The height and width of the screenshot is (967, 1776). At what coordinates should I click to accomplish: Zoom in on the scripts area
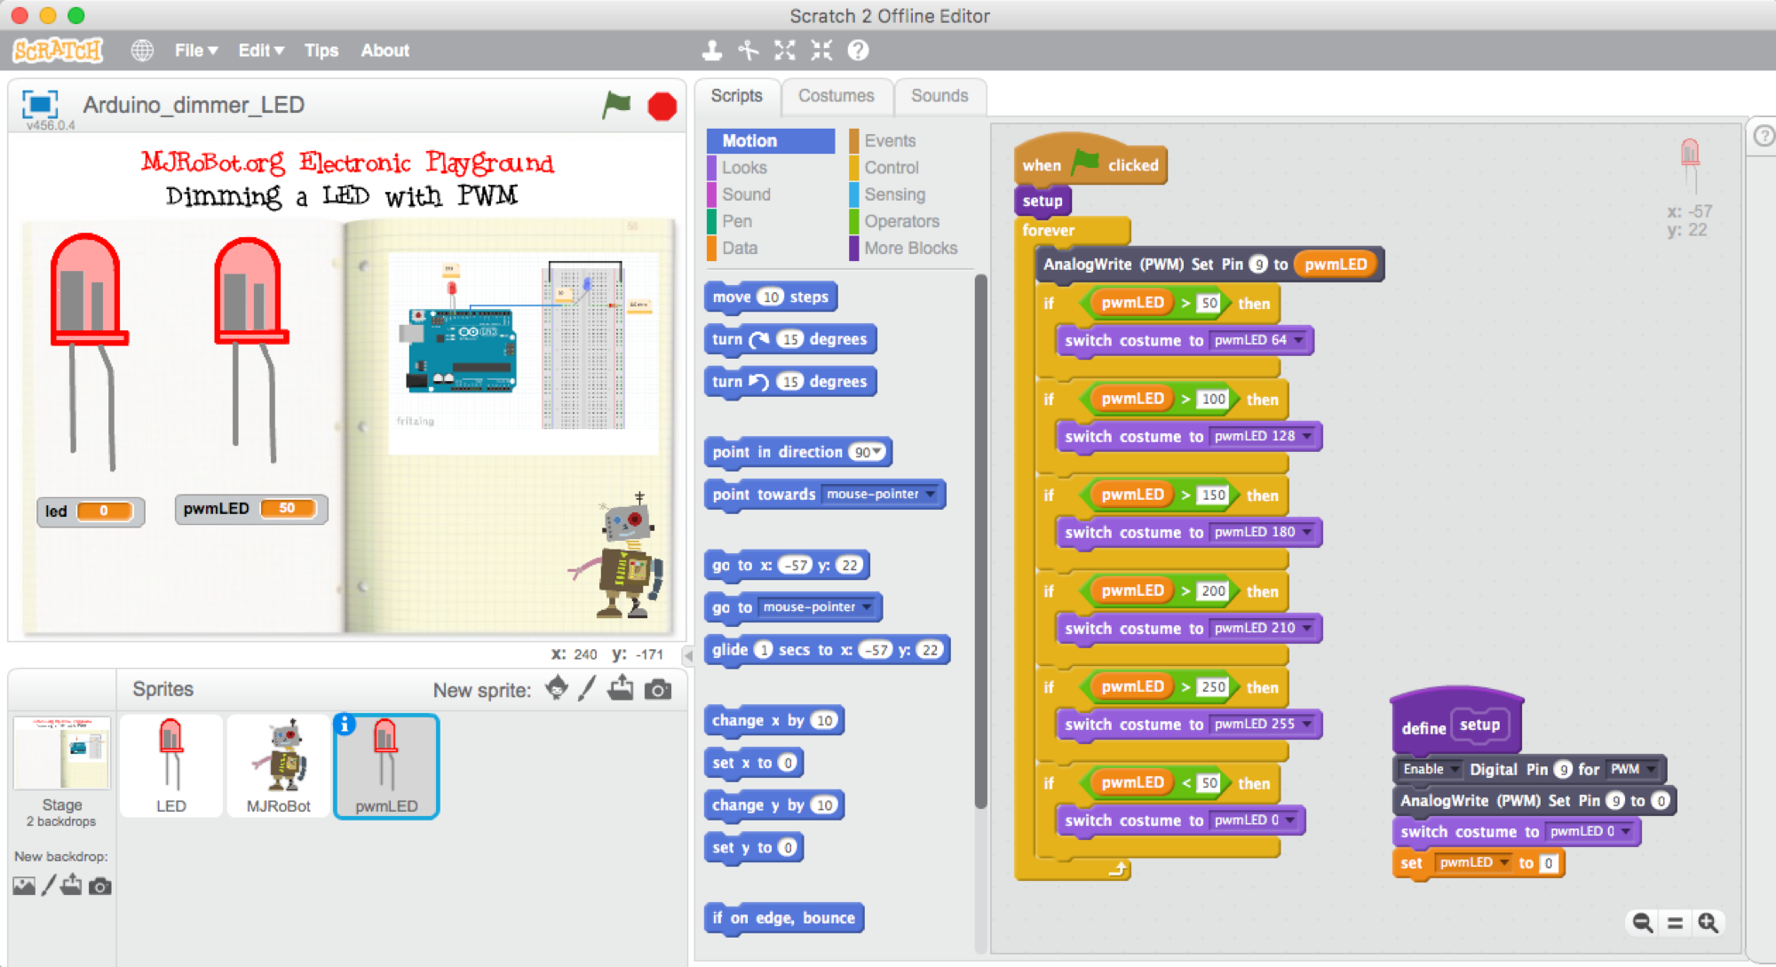pyautogui.click(x=1709, y=923)
